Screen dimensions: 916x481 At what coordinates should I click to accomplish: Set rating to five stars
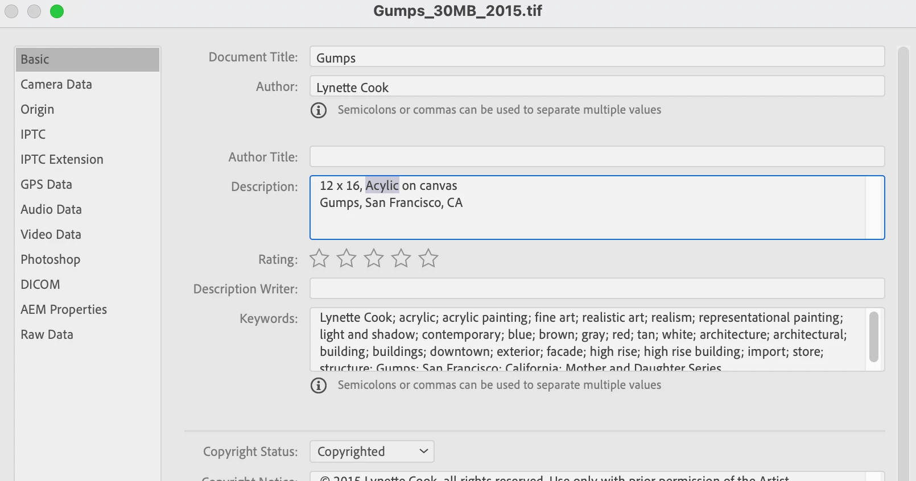[x=428, y=259]
